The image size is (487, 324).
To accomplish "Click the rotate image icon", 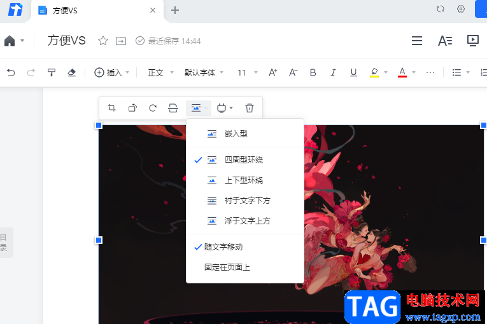I will [x=132, y=108].
